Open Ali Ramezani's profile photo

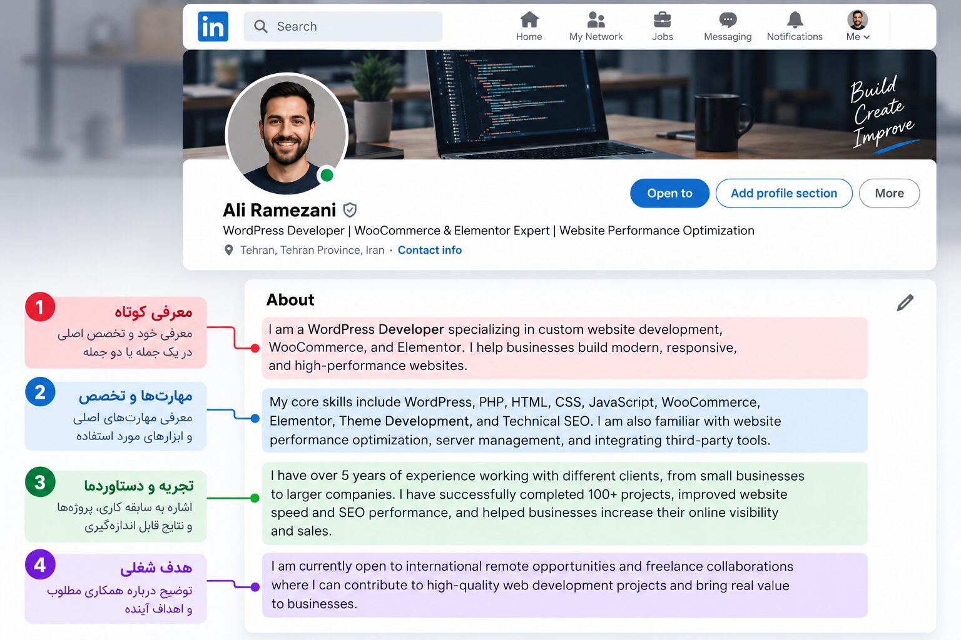287,134
